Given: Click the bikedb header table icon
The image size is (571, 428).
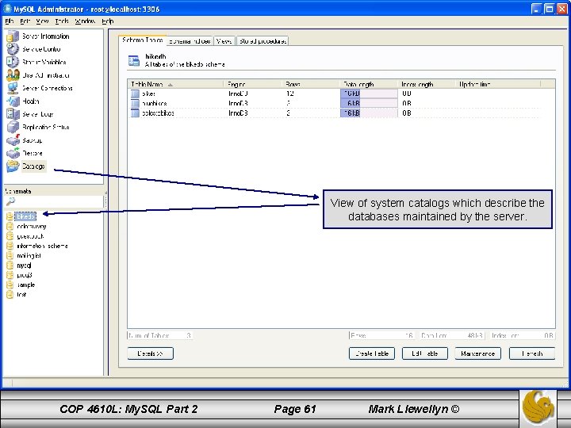Looking at the screenshot, I should pos(134,61).
